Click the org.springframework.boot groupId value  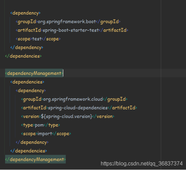pos(67,22)
